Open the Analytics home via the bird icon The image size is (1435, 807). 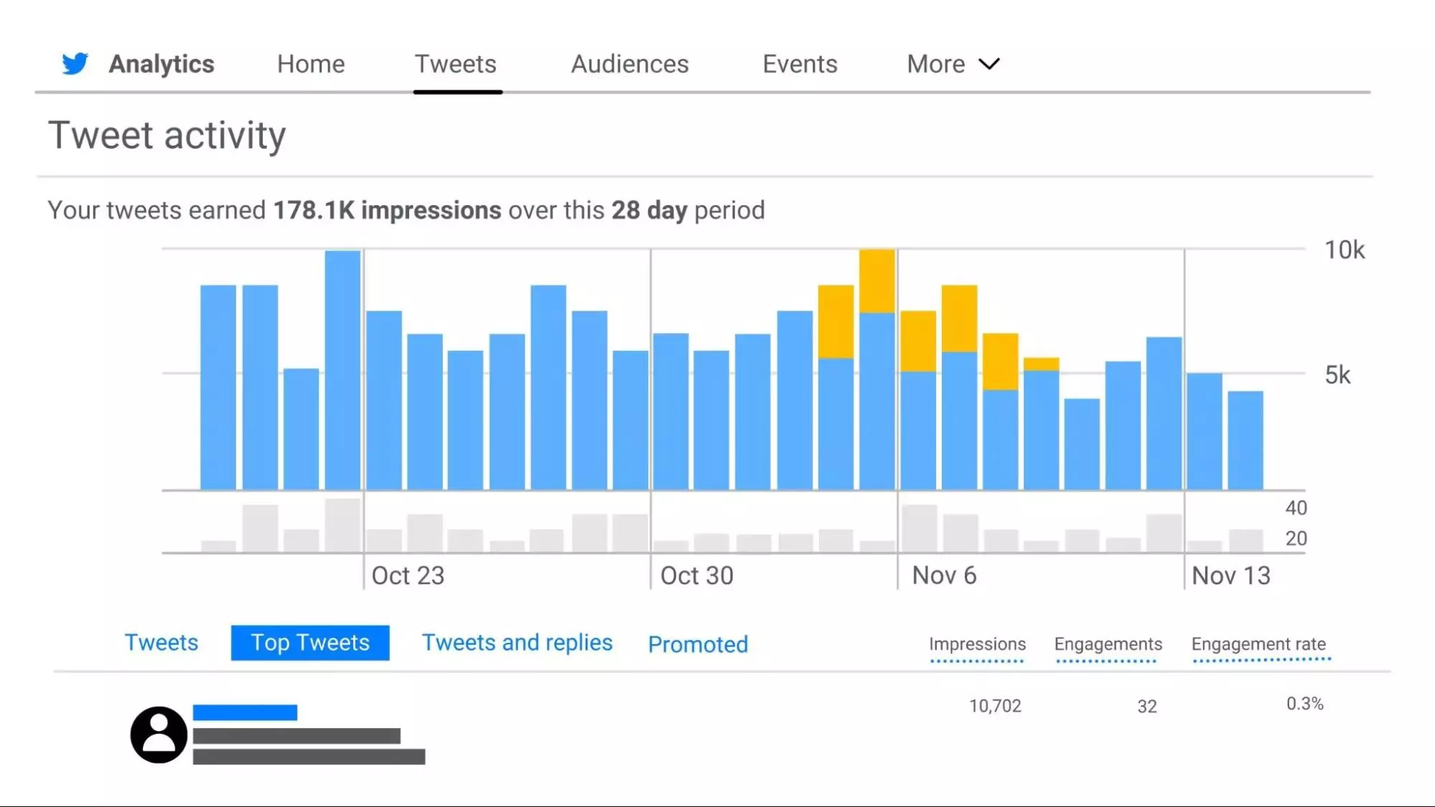[x=76, y=63]
